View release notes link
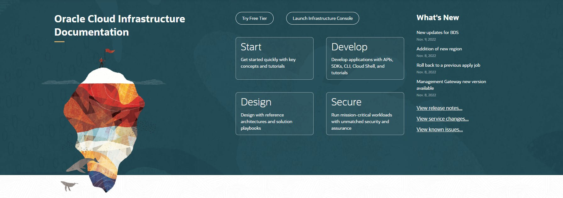The height and width of the screenshot is (198, 563). point(439,108)
